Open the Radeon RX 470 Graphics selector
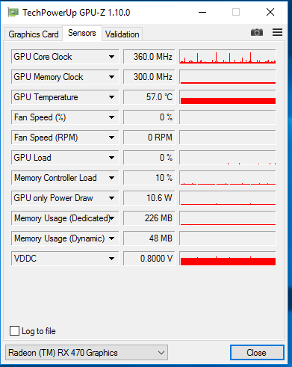292x367 pixels. tap(87, 353)
